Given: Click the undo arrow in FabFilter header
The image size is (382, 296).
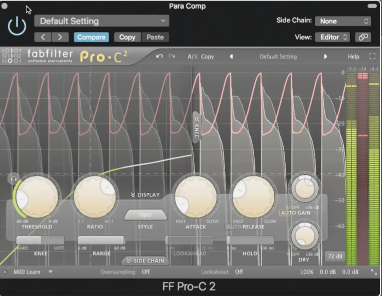Looking at the screenshot, I should [159, 57].
